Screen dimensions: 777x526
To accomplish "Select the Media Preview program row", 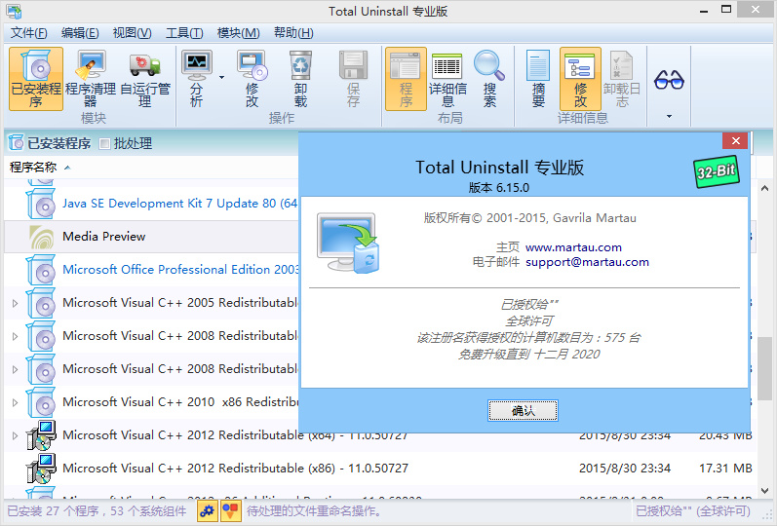I will pos(152,237).
